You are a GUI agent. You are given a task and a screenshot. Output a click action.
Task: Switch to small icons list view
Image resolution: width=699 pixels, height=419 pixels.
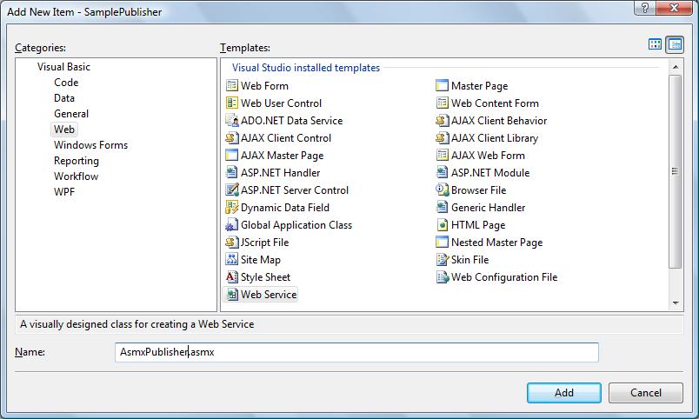pos(675,44)
